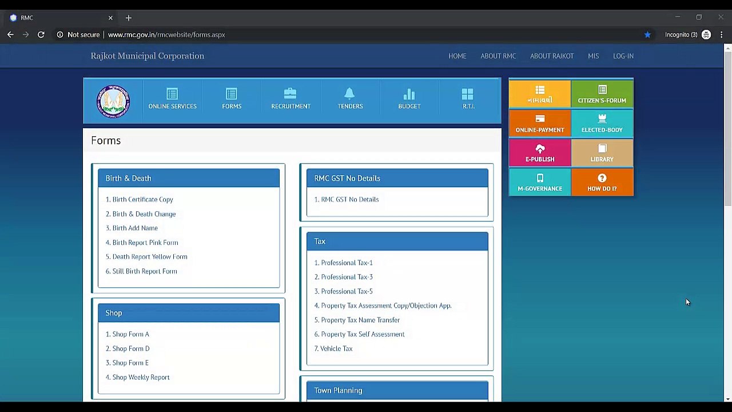Click the browser address bar URL

click(x=166, y=35)
